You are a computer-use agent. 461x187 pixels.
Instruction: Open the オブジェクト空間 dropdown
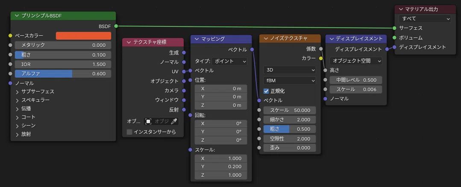click(356, 61)
